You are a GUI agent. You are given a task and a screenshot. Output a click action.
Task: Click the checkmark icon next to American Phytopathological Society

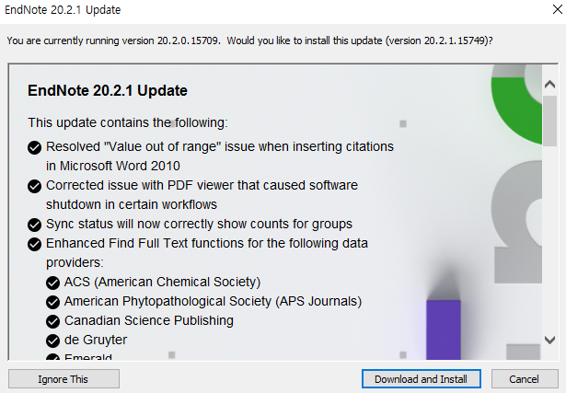[x=52, y=302]
